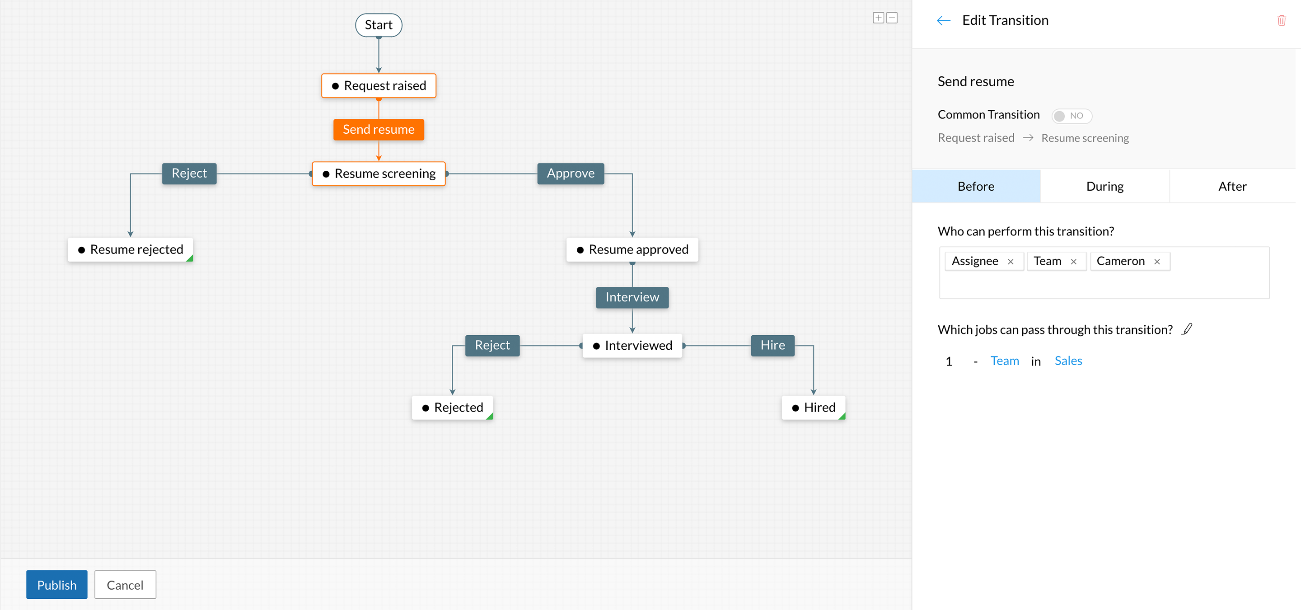Click the Team criteria link
The height and width of the screenshot is (610, 1301).
click(x=1004, y=361)
